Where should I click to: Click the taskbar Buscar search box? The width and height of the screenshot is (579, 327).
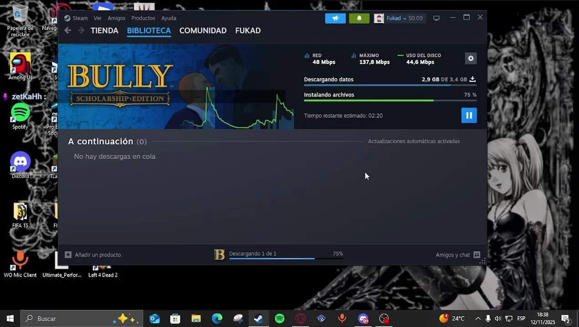(82, 319)
